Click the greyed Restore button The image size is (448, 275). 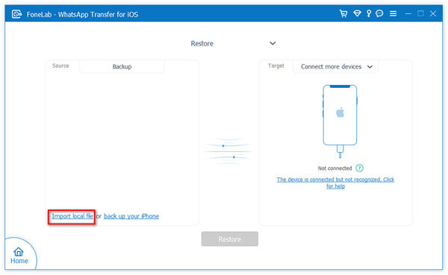(x=230, y=239)
